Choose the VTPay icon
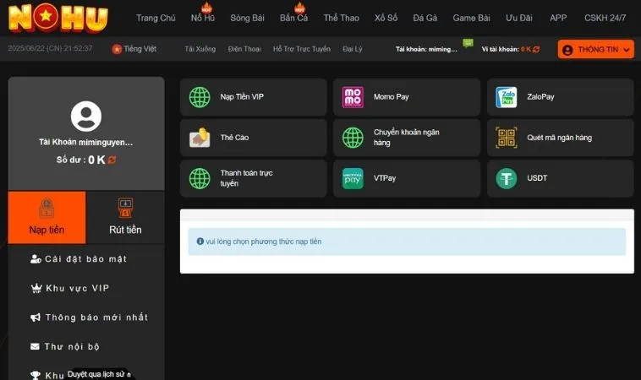 point(353,178)
